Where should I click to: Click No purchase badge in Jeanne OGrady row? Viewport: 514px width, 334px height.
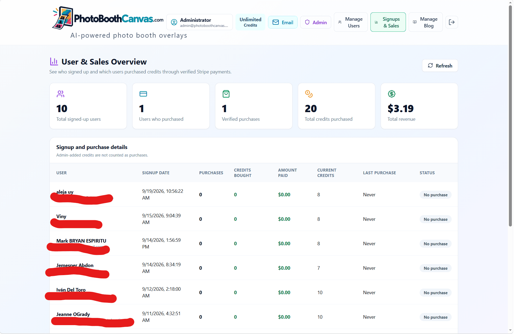tap(436, 317)
